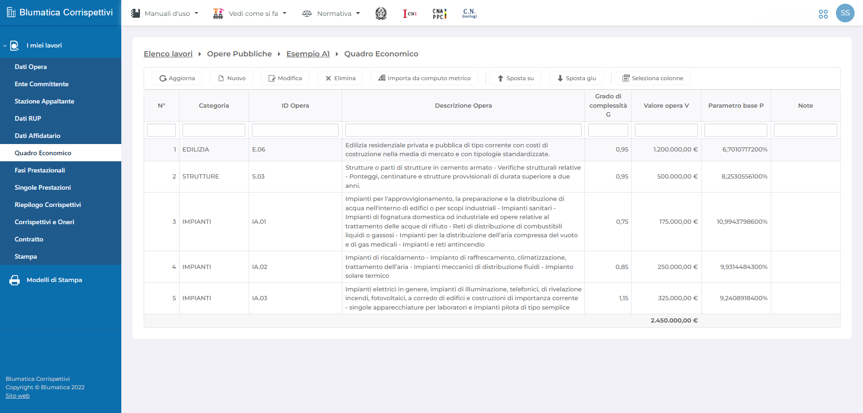This screenshot has width=863, height=413.
Task: Click the Importa da computo metrico icon
Action: click(382, 78)
